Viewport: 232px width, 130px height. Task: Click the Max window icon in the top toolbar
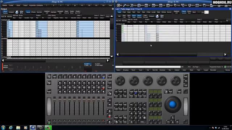(x=197, y=5)
